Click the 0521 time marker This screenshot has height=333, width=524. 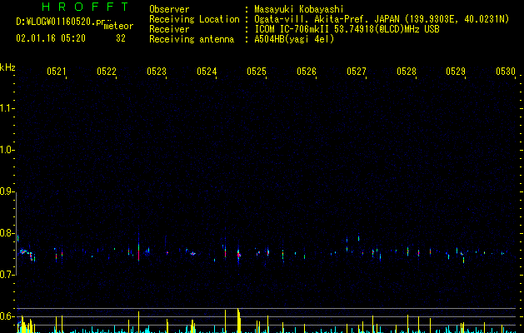click(x=56, y=72)
